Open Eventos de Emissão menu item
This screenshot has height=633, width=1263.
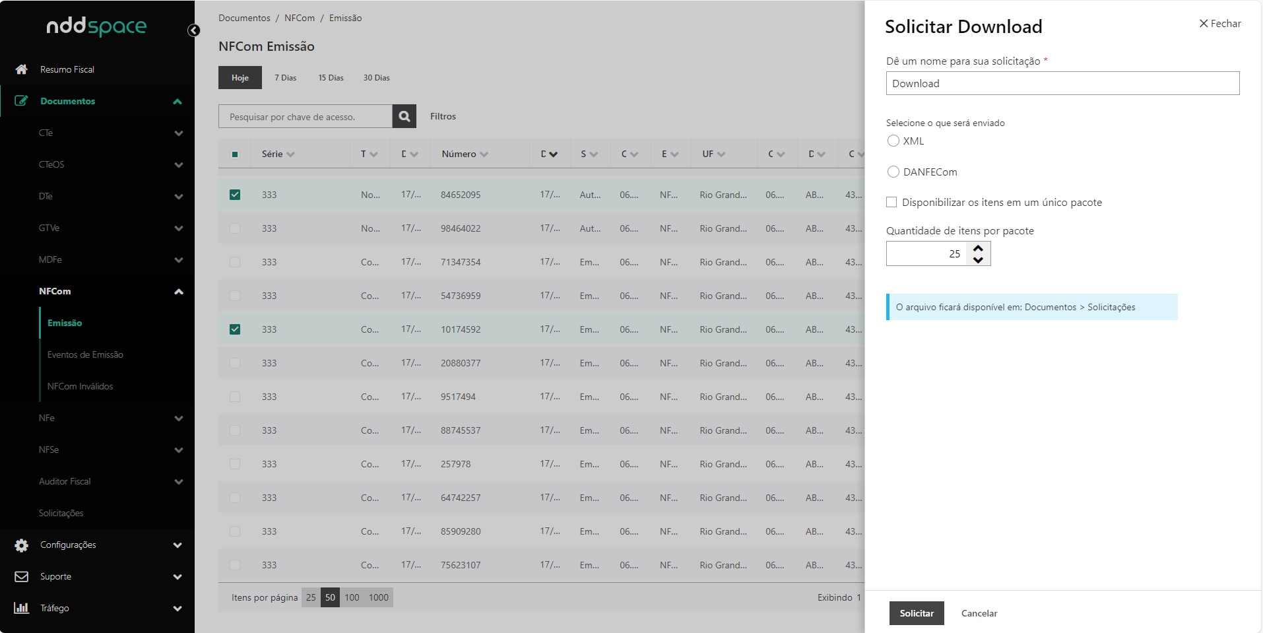pos(85,354)
